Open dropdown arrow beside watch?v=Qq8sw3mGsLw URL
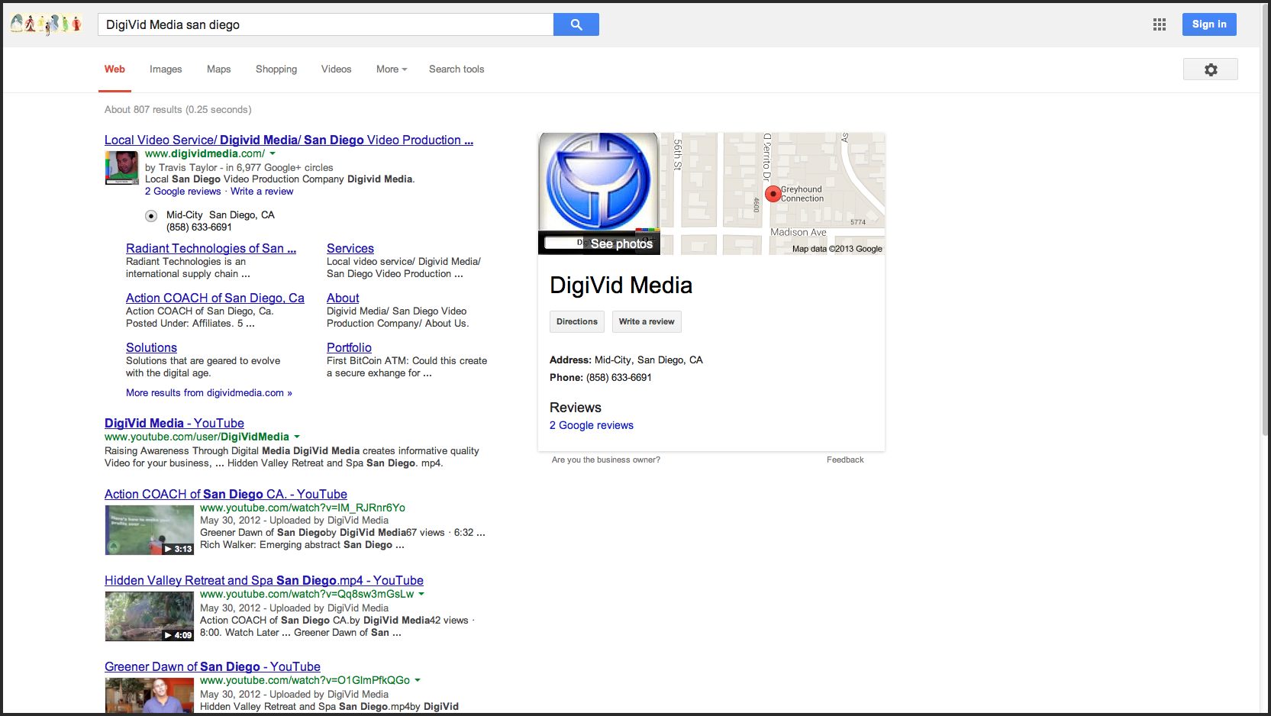 (421, 595)
